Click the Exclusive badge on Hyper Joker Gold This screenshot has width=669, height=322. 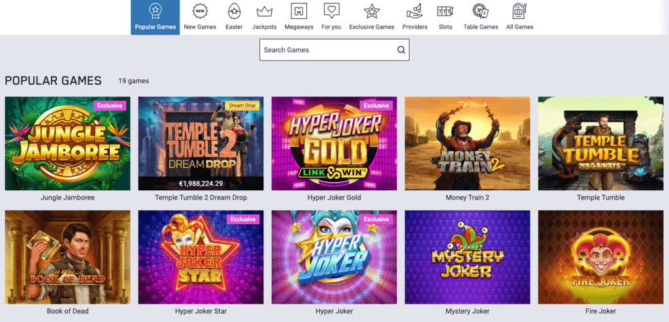pos(376,106)
